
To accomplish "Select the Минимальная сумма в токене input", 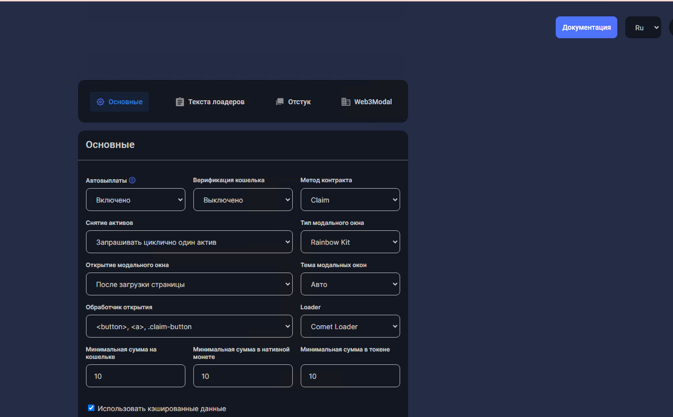I will 350,376.
